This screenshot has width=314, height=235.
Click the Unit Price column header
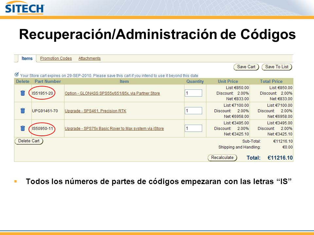[228, 81]
